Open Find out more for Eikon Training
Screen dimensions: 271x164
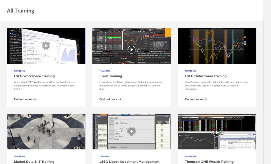coord(109,99)
